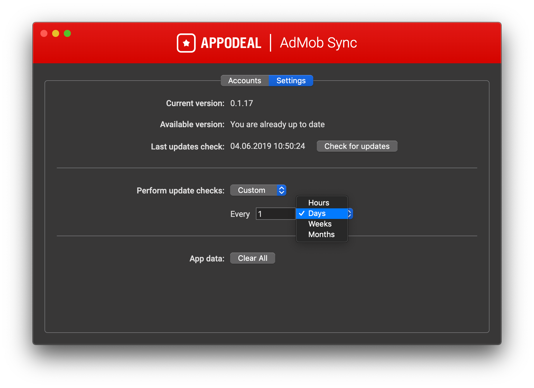Viewport: 534px width, 388px height.
Task: Select Weeks in the unit list
Action: pos(320,224)
